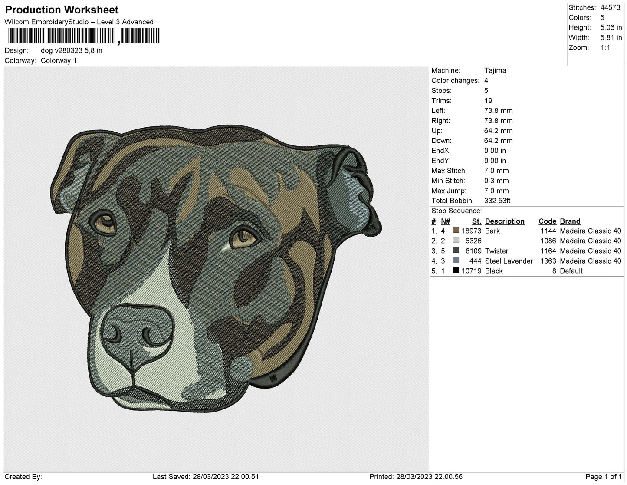
Task: Click the 'Stop Sequence:' label
Action: pyautogui.click(x=456, y=211)
